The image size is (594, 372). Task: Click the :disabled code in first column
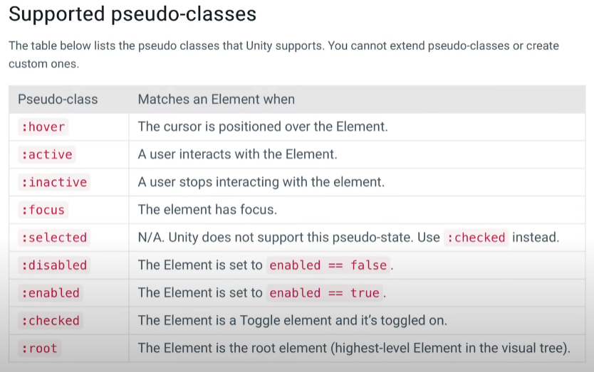click(53, 265)
